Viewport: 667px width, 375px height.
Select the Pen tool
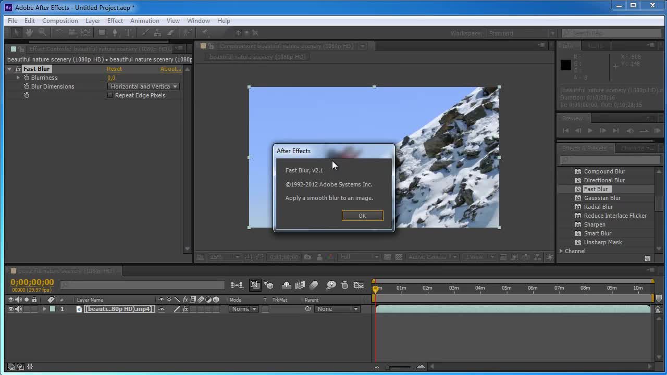(x=116, y=32)
